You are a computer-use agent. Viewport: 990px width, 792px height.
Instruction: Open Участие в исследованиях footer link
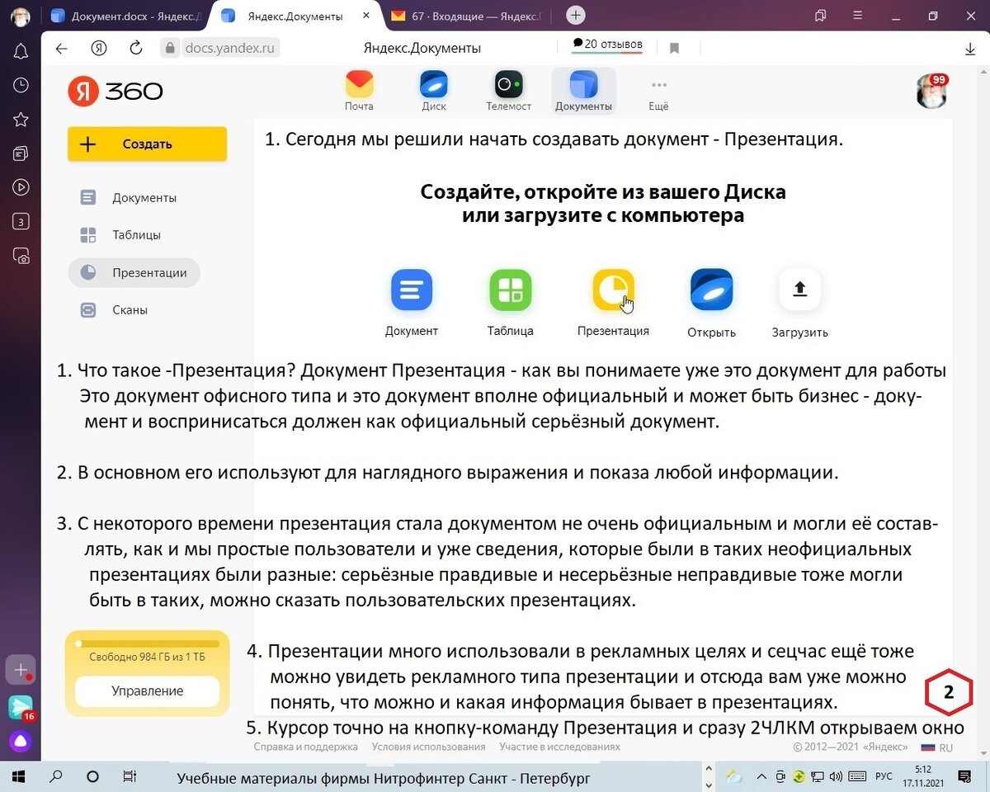559,747
